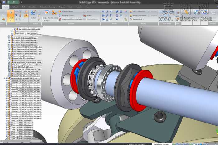
Task: Click the Command Finder search field
Action: coord(162,144)
